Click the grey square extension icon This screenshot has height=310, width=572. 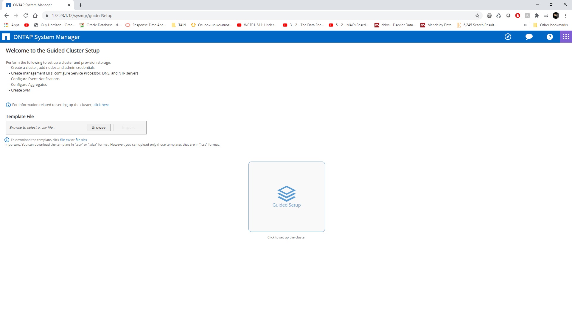tap(527, 15)
